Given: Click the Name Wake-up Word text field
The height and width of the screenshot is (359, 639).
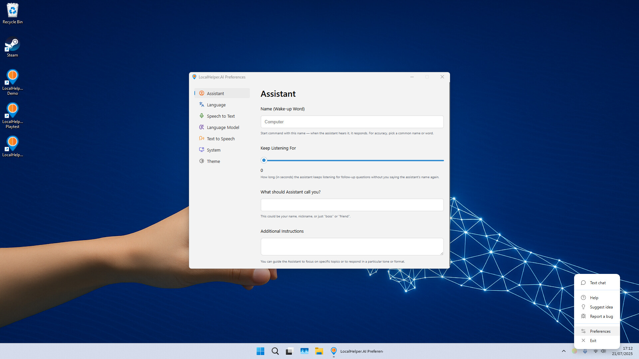Looking at the screenshot, I should click(x=352, y=122).
